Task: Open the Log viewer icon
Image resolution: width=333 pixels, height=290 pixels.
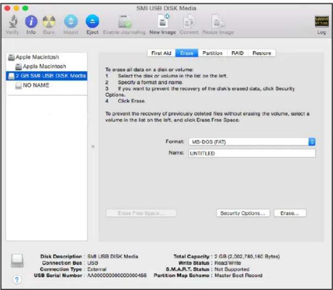Action: (322, 22)
